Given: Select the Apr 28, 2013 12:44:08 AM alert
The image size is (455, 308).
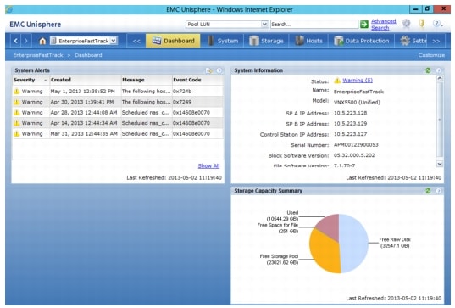Looking at the screenshot, I should pyautogui.click(x=118, y=113).
